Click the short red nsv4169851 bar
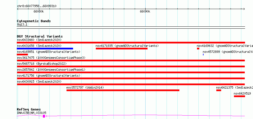Screen dimensions: 253x119 tap(22, 55)
